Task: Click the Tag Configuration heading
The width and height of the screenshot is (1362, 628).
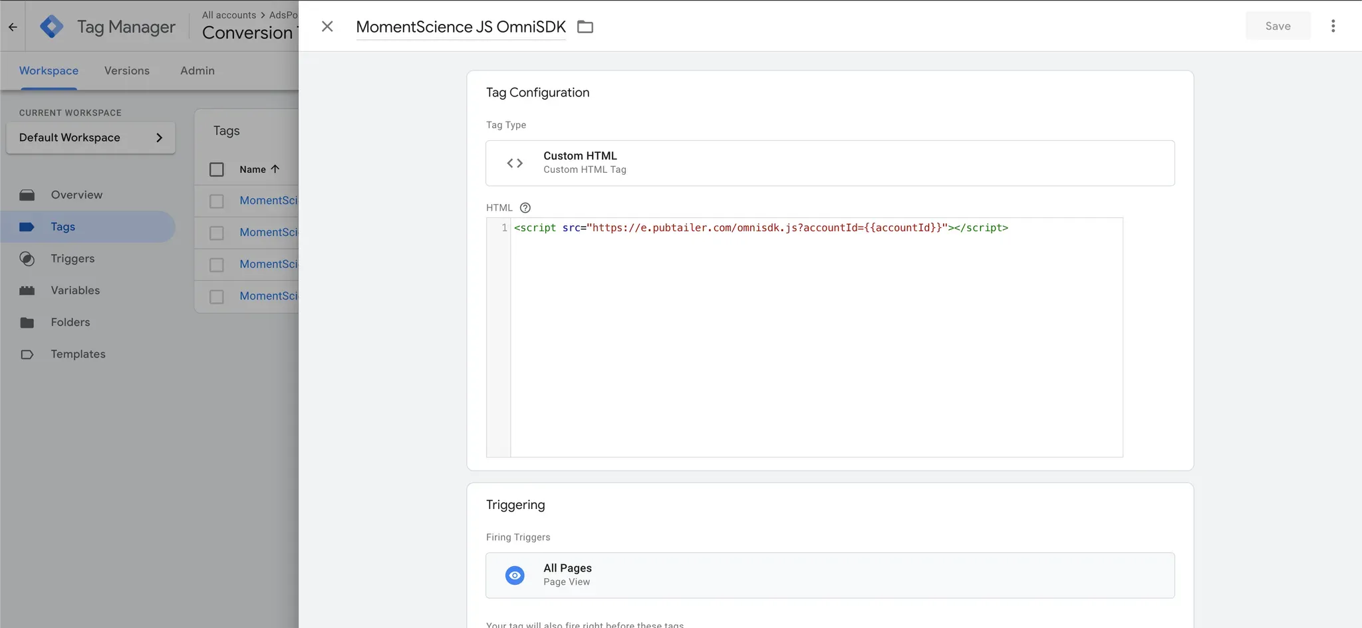Action: (537, 92)
